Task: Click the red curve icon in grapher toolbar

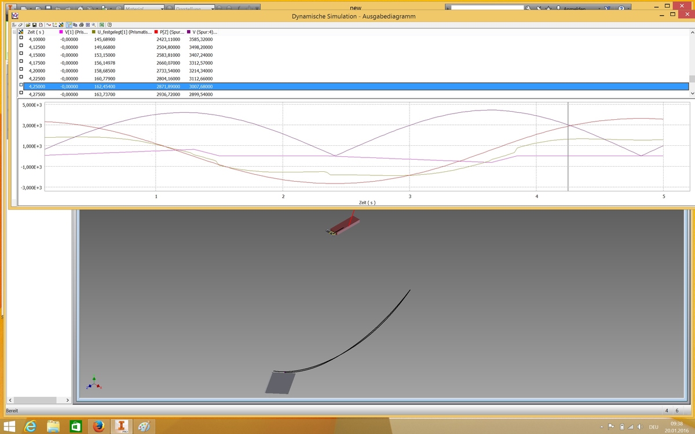Action: point(49,25)
